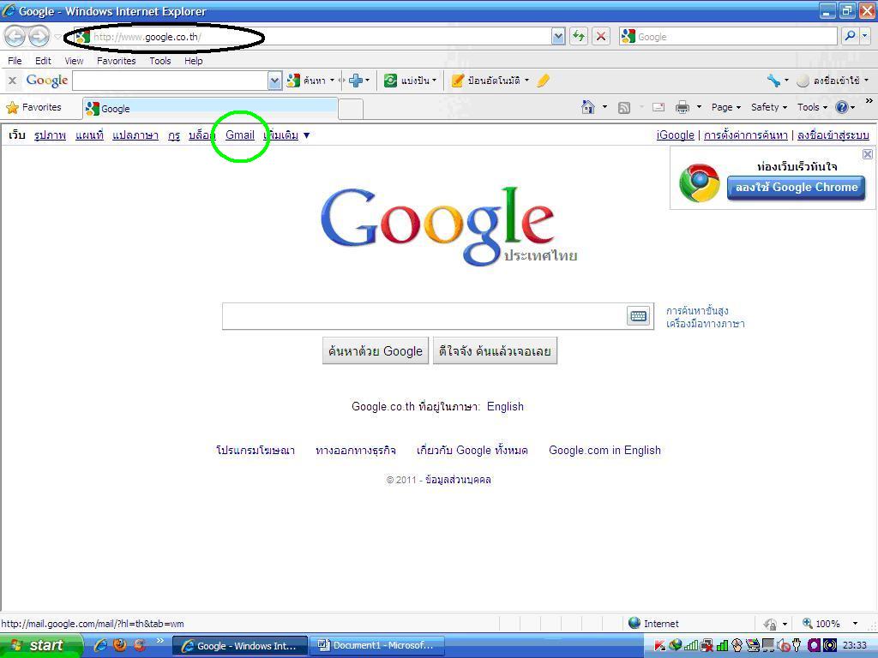The height and width of the screenshot is (658, 878).
Task: Expand the search provider dropdown arrow
Action: click(x=865, y=36)
